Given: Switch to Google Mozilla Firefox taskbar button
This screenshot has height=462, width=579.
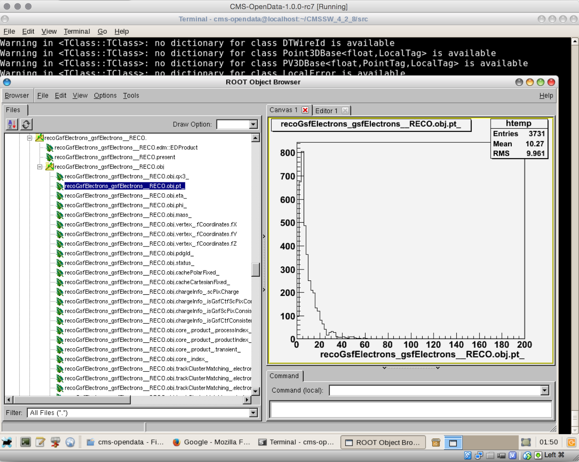Looking at the screenshot, I should coord(212,442).
